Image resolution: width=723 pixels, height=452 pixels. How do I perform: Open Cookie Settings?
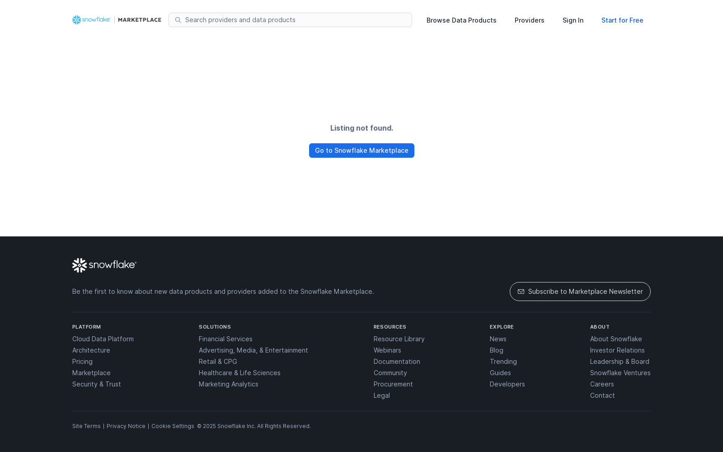tap(173, 426)
